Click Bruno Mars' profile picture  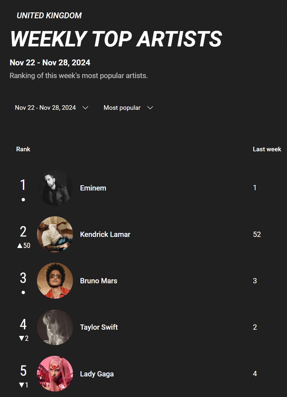55,281
